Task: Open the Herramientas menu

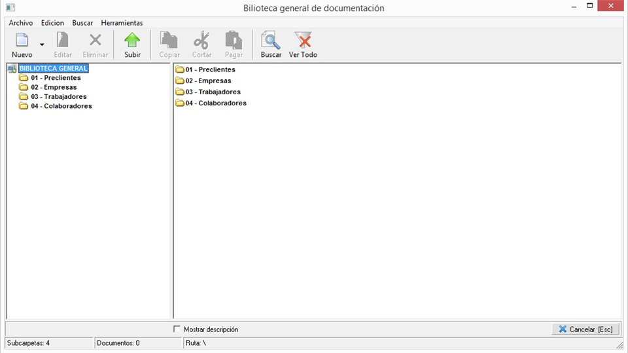Action: (122, 23)
